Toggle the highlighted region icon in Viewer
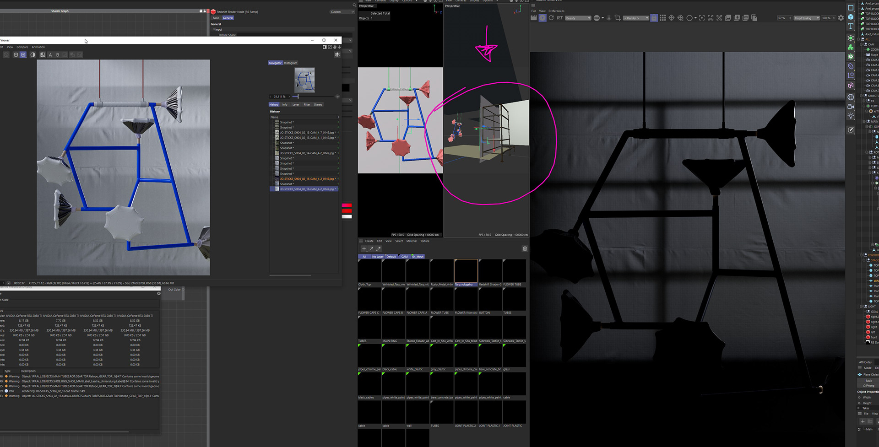This screenshot has width=879, height=447. [x=23, y=55]
